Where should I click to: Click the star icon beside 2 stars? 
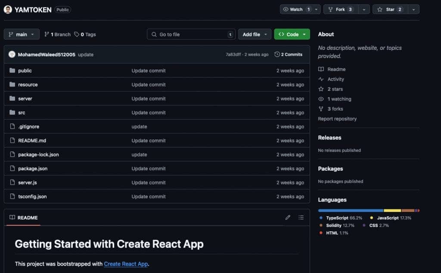coord(321,89)
